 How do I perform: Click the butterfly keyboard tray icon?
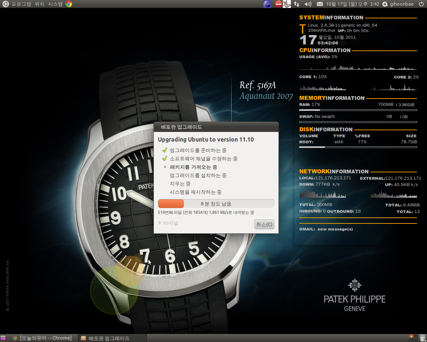tap(287, 4)
